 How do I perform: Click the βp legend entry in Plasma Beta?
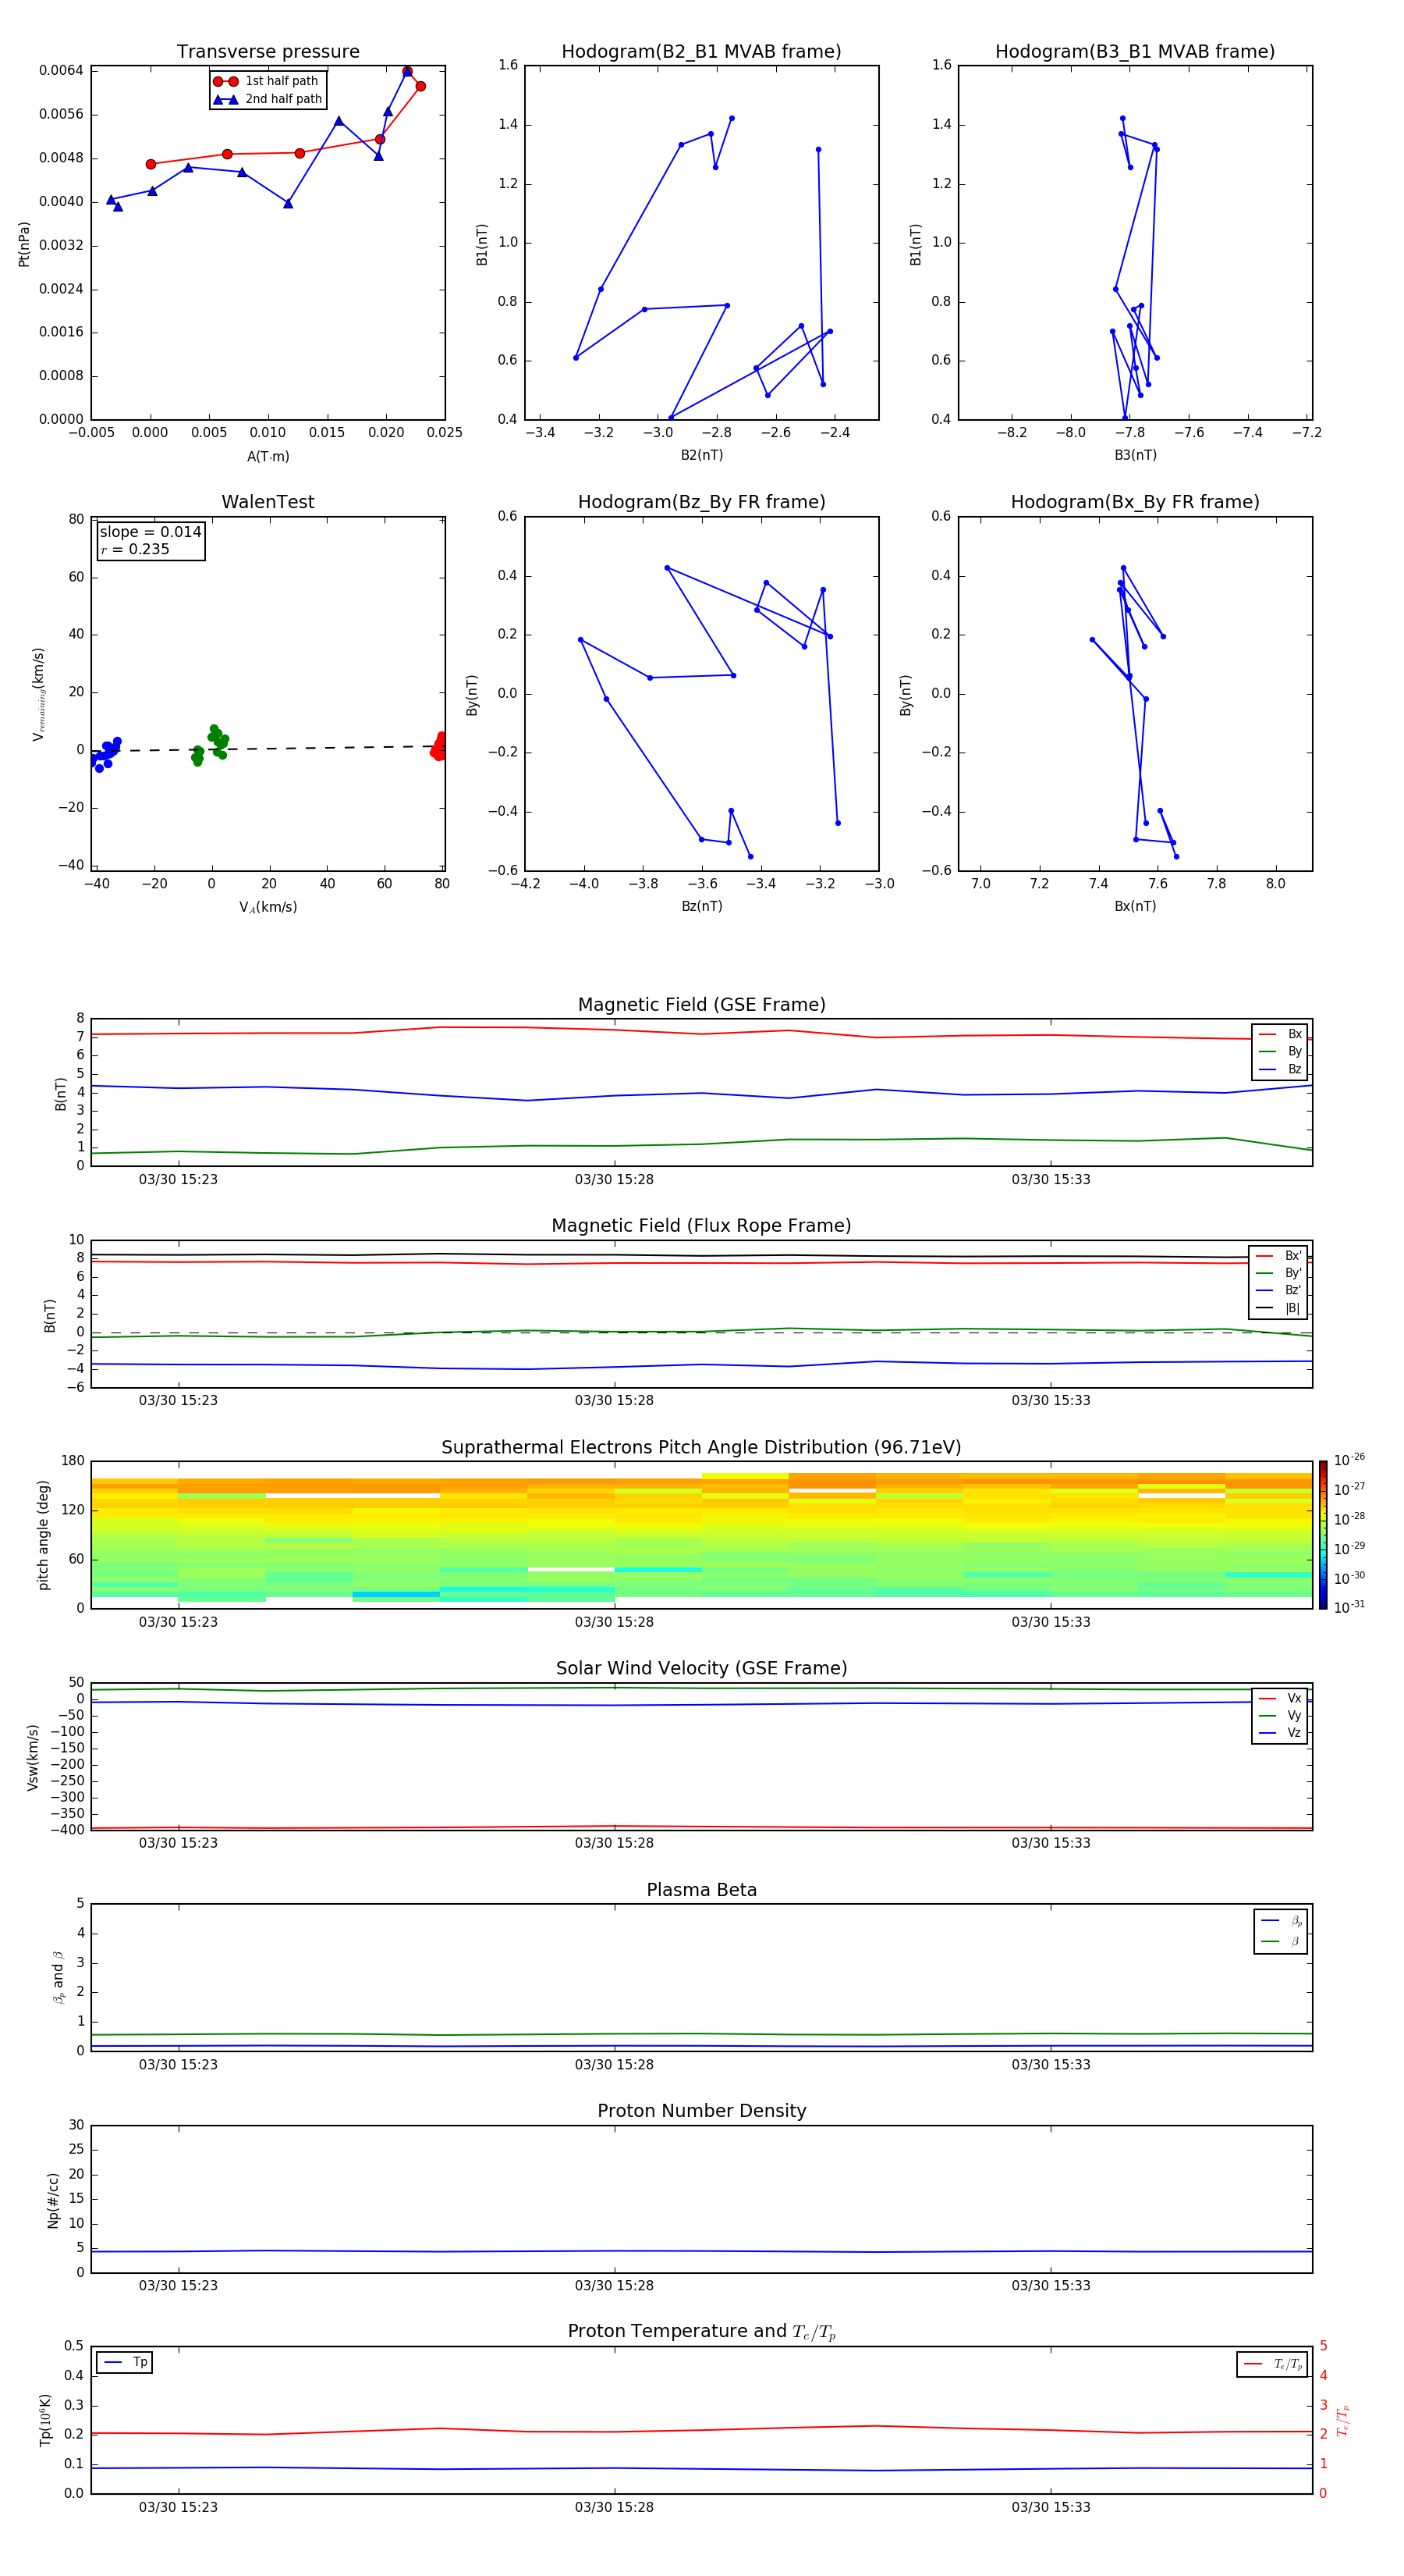tap(1281, 1920)
